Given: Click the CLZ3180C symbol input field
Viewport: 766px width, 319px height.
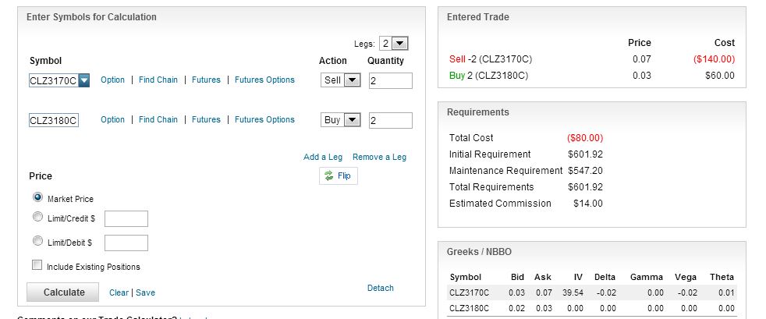Looking at the screenshot, I should 54,120.
